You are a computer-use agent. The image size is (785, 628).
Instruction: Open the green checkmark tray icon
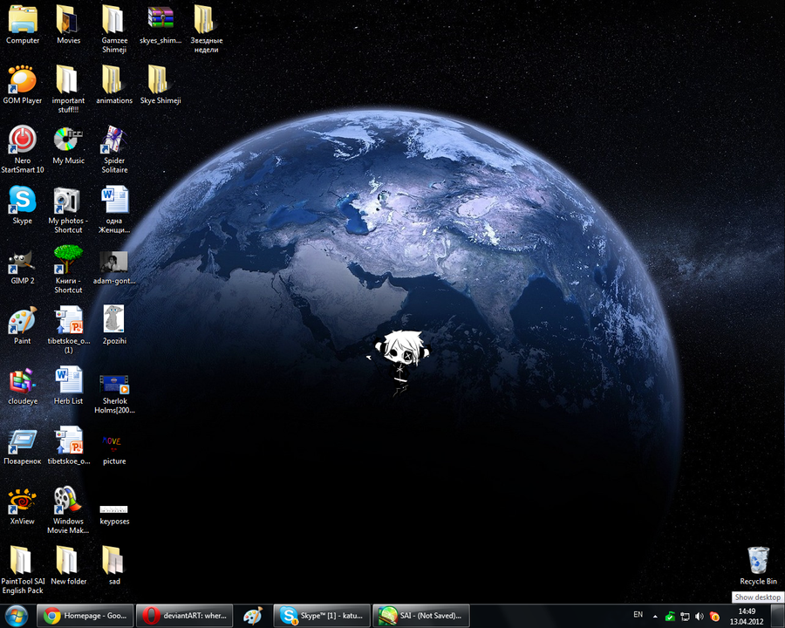[670, 616]
